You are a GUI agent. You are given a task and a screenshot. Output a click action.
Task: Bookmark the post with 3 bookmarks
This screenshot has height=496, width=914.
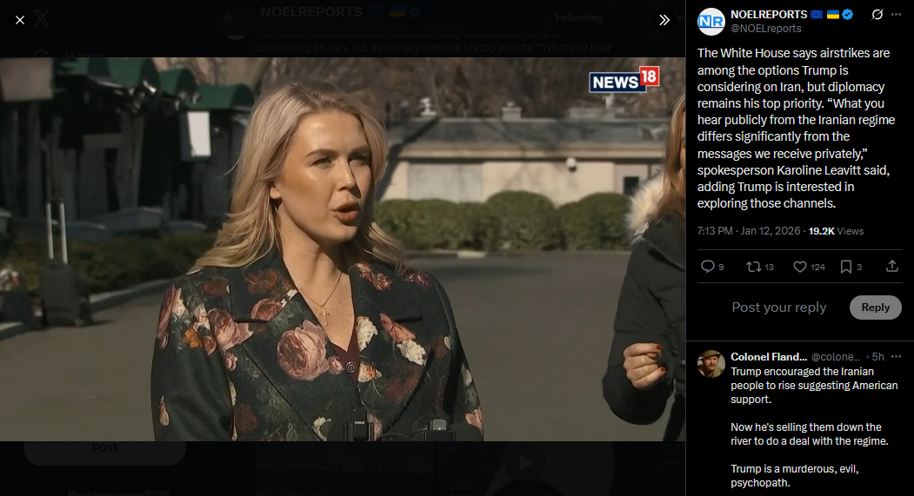pos(851,267)
